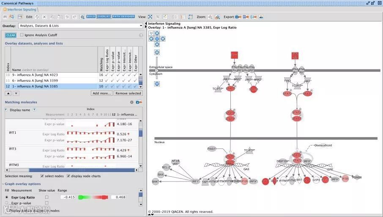This screenshot has height=217, width=383.
Task: Move selected dataset up with arrow
Action: [x=8, y=93]
